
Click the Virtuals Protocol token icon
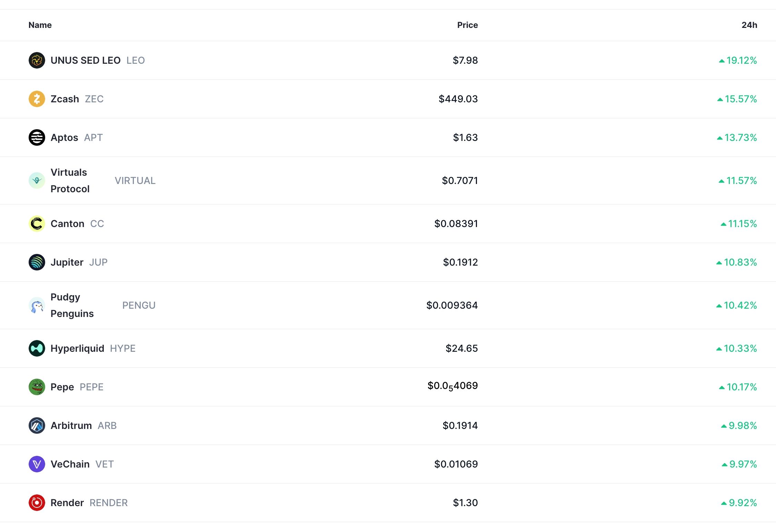coord(37,181)
